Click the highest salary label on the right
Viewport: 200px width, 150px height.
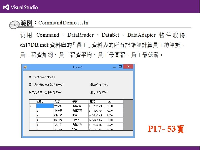coord(99,84)
